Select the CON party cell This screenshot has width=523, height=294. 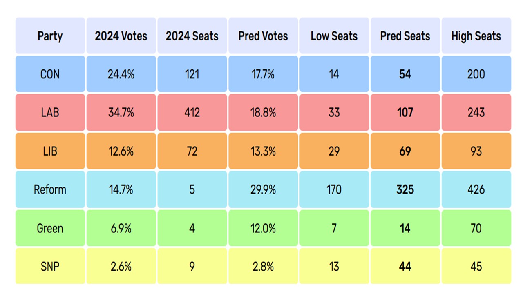(x=50, y=74)
